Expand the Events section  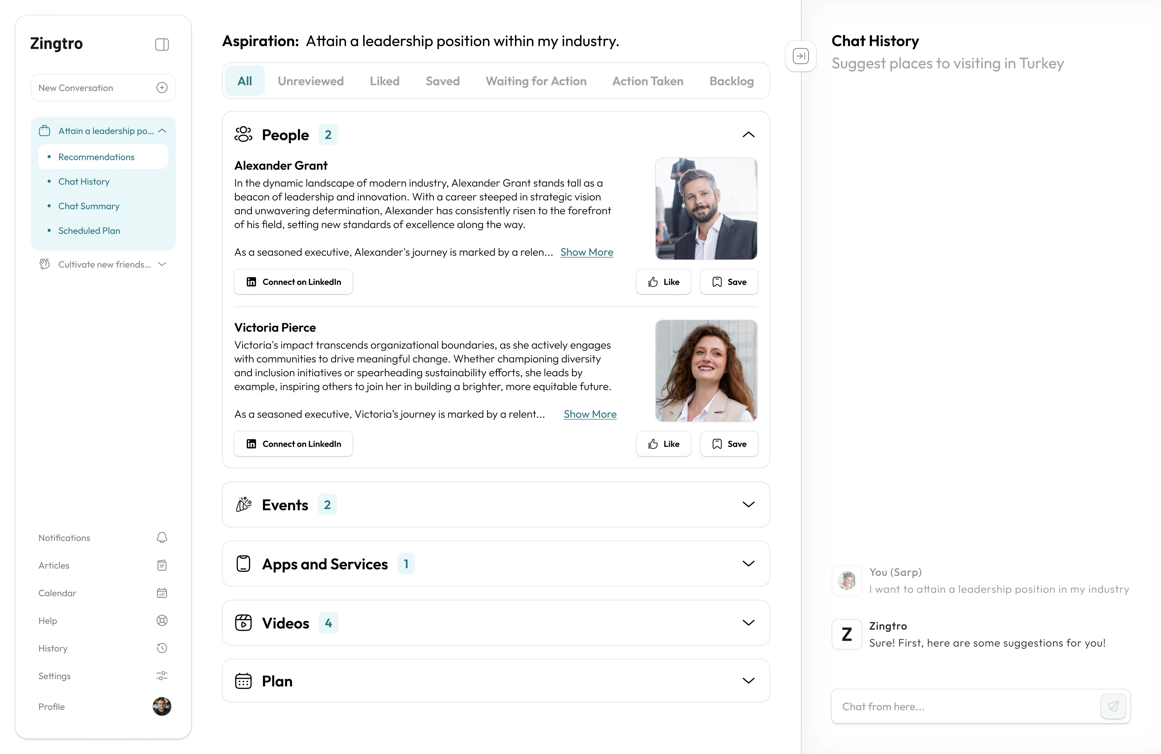(x=748, y=504)
